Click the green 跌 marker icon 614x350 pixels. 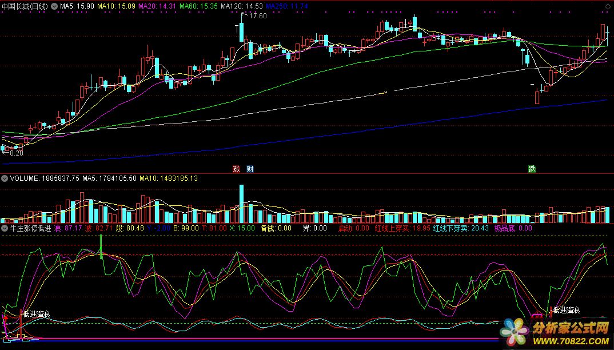pyautogui.click(x=532, y=169)
